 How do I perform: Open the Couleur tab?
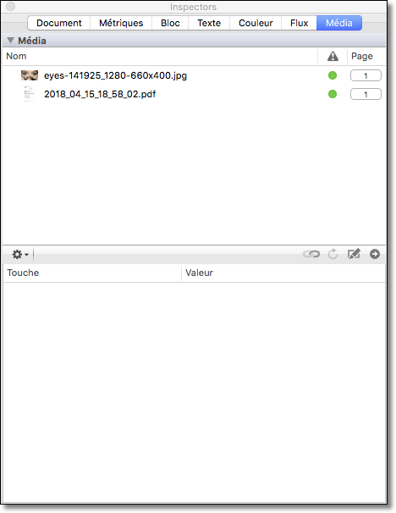click(256, 23)
